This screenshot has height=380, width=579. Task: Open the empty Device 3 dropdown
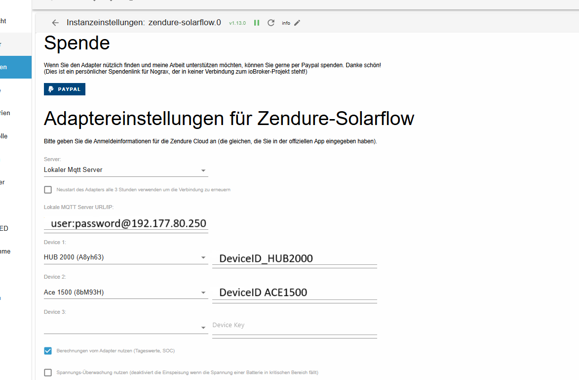pyautogui.click(x=126, y=327)
